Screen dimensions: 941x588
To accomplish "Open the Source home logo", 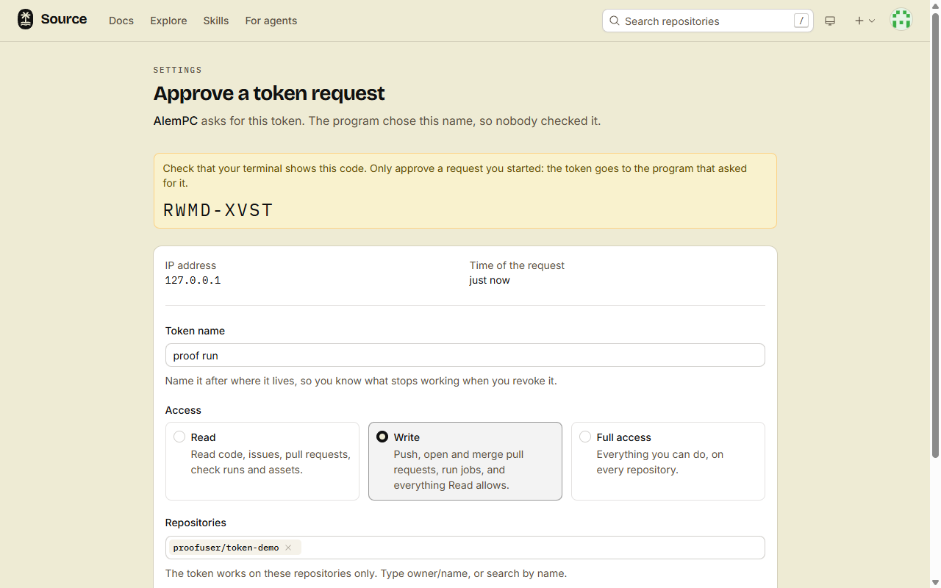I will point(52,20).
